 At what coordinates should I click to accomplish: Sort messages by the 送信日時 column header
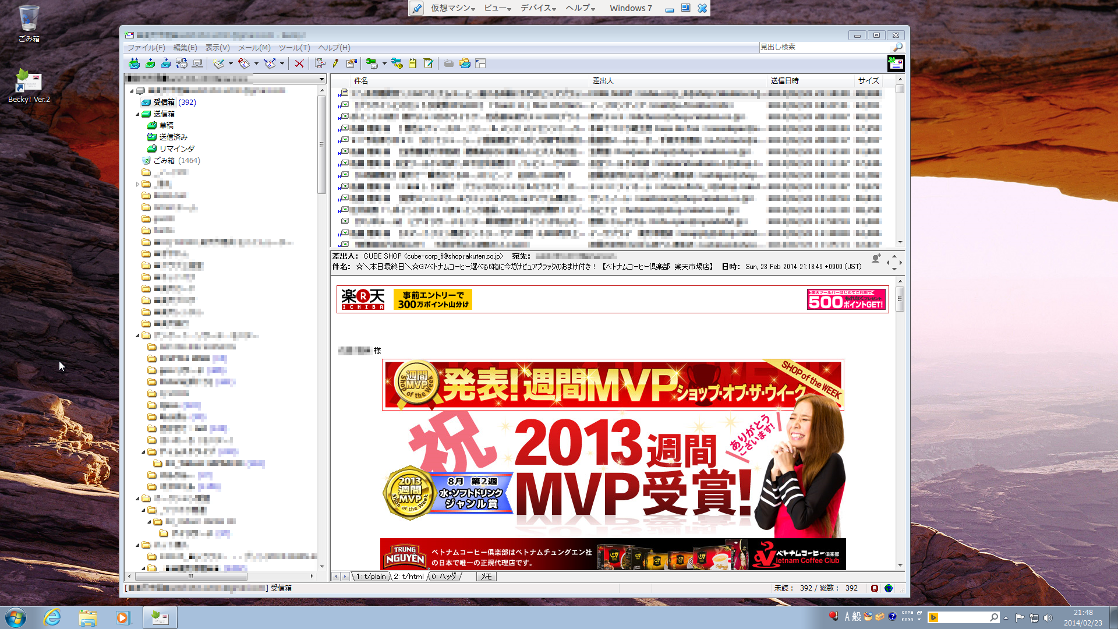811,81
